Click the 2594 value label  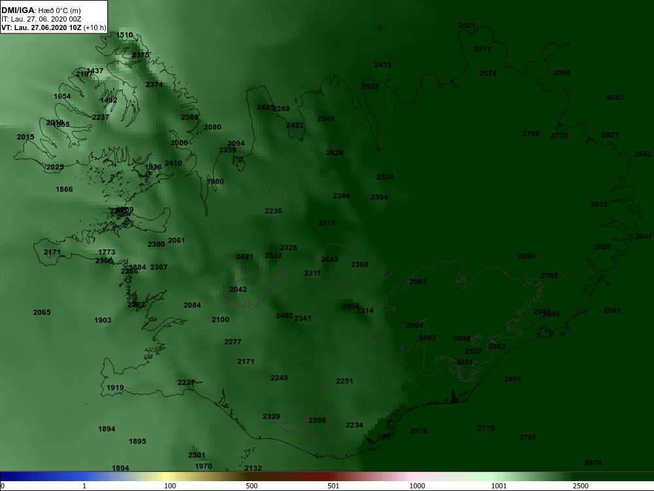pos(351,307)
